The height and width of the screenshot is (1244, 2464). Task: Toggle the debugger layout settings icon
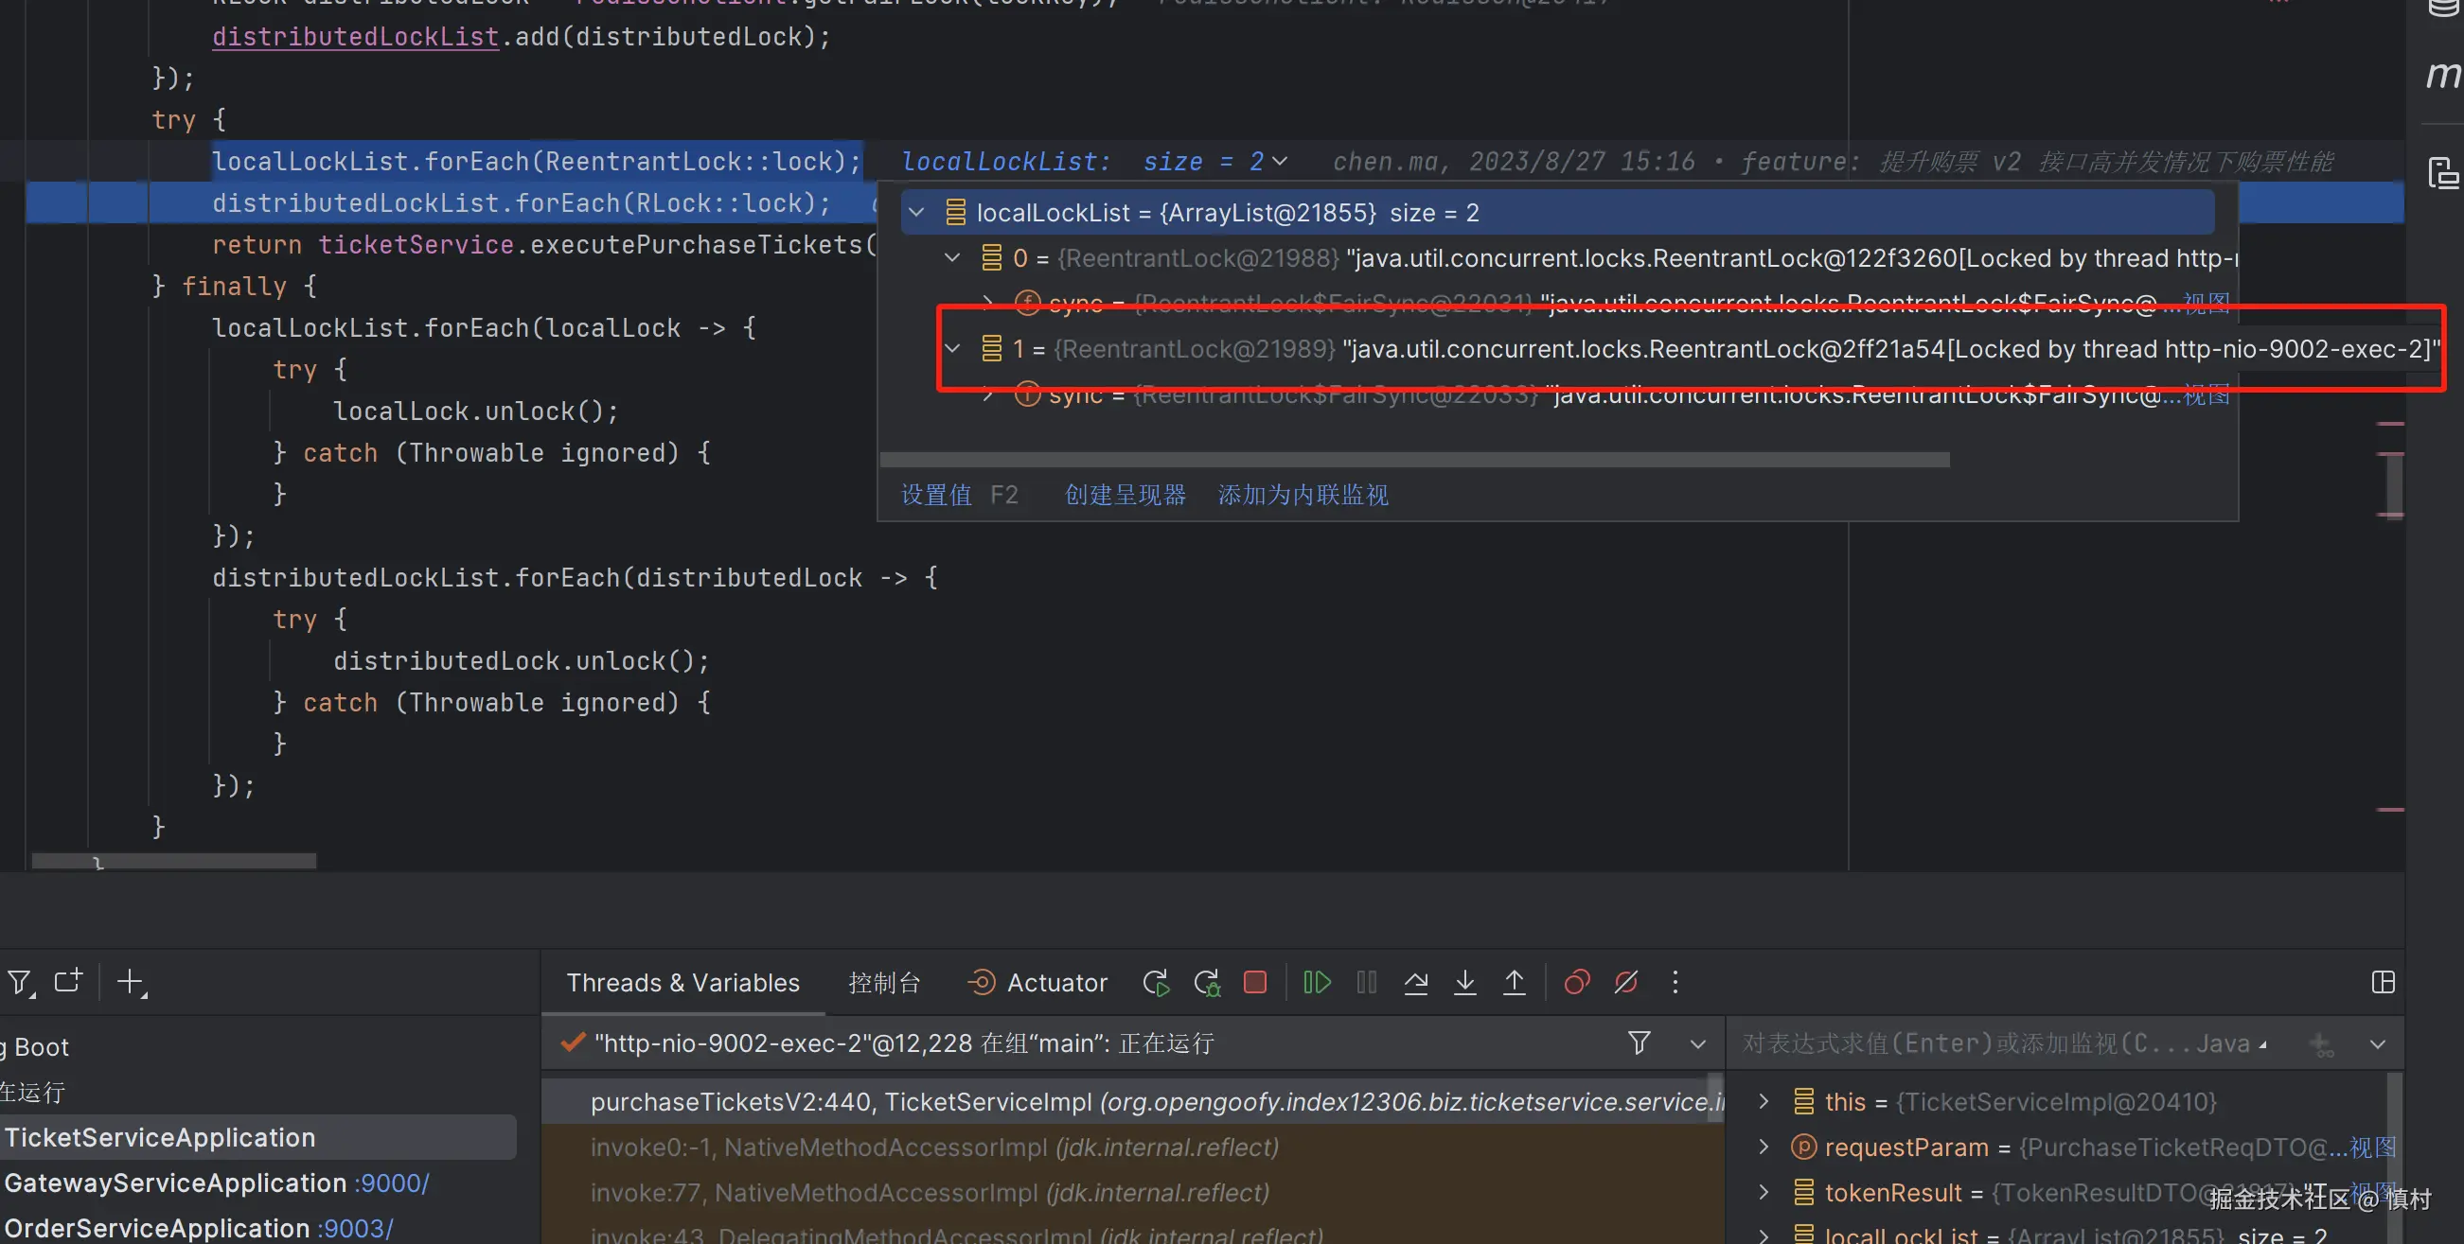(x=2383, y=982)
